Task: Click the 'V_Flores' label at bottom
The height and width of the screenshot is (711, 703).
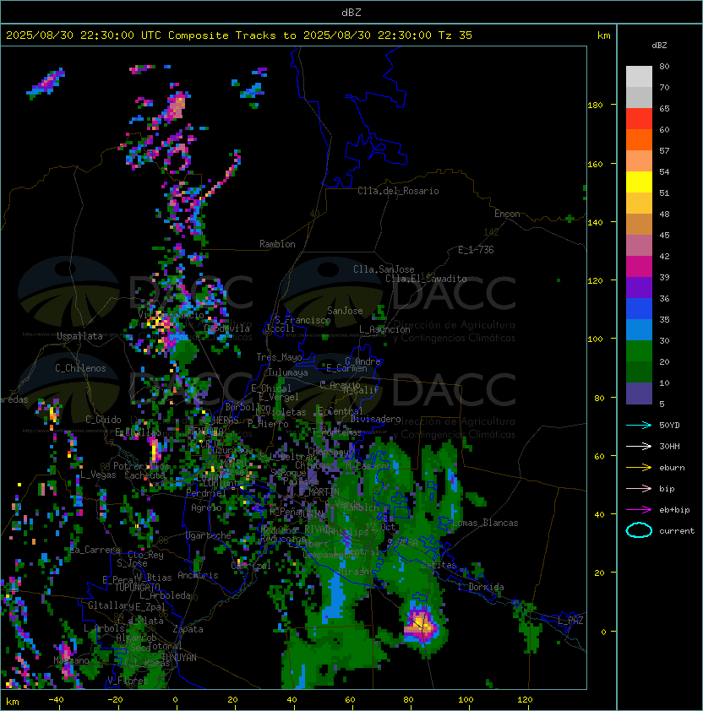Action: click(x=128, y=681)
